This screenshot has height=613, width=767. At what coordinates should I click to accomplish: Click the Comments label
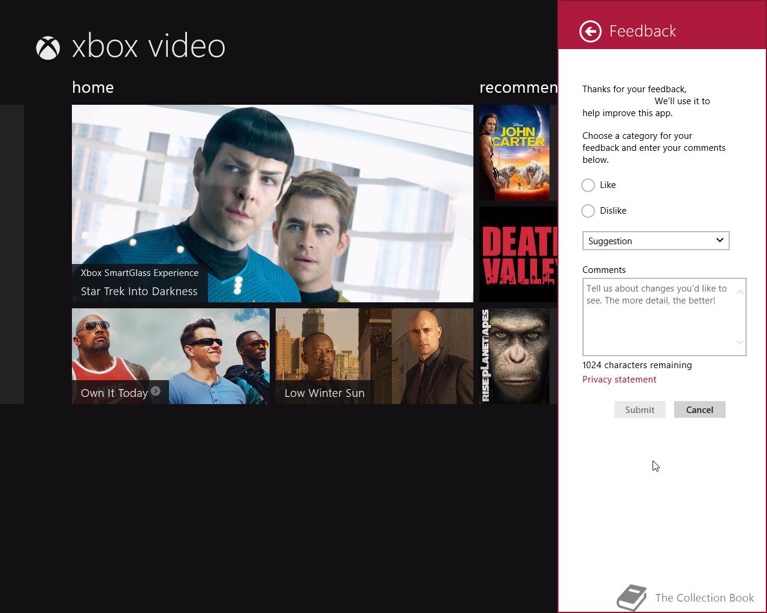coord(604,270)
